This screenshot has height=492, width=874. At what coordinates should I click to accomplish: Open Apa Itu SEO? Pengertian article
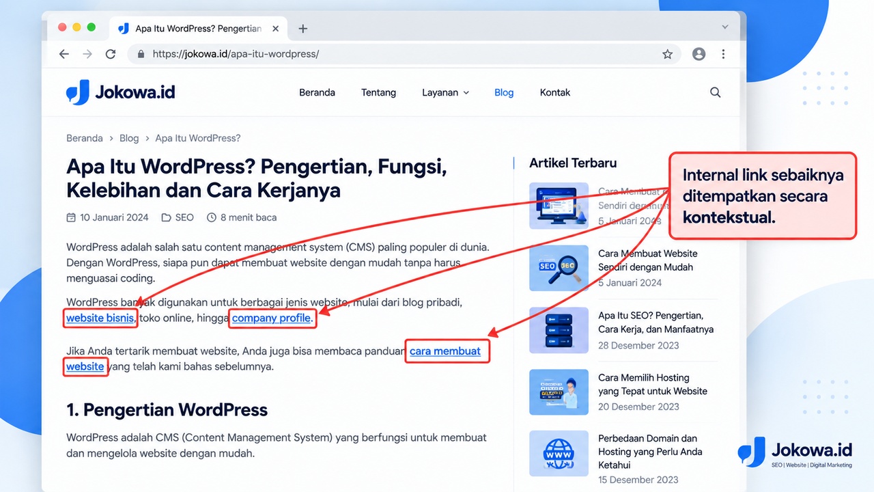coord(655,323)
